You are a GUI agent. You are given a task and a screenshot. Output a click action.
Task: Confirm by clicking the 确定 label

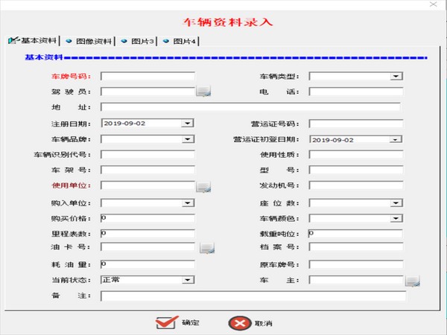(191, 323)
